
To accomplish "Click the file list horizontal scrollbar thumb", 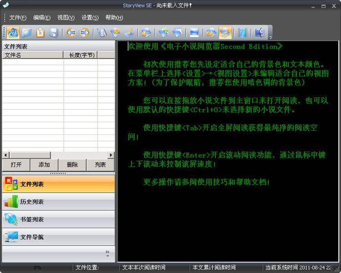I will 30,155.
